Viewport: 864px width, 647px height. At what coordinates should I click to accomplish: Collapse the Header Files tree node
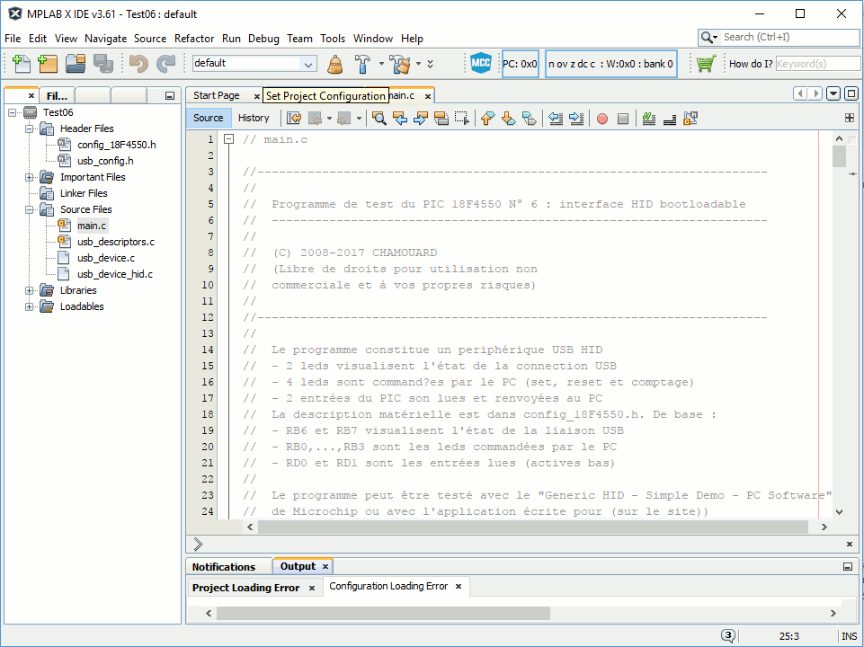(x=29, y=129)
